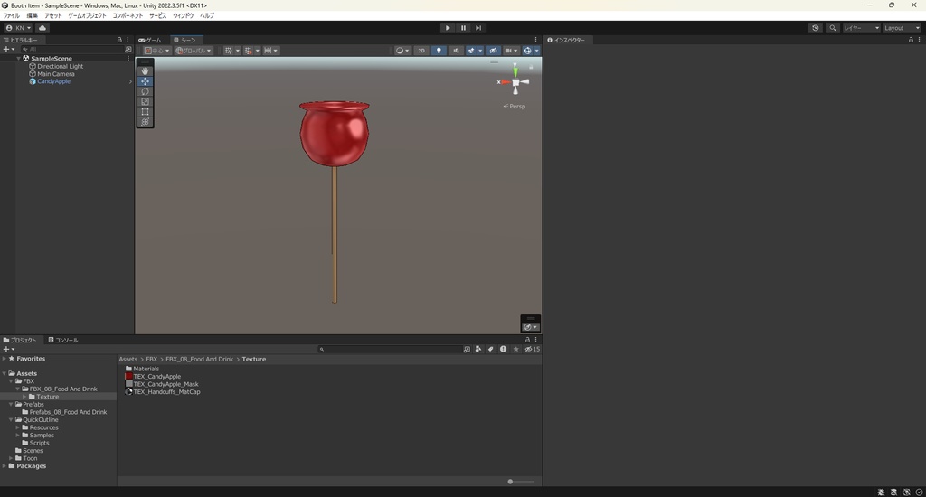
Task: Open the pivot 中心 dropdown
Action: [x=157, y=51]
